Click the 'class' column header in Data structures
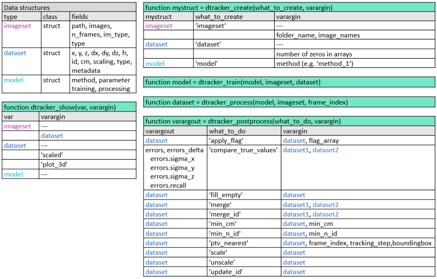Viewport: 437px width, 279px height. coord(56,16)
